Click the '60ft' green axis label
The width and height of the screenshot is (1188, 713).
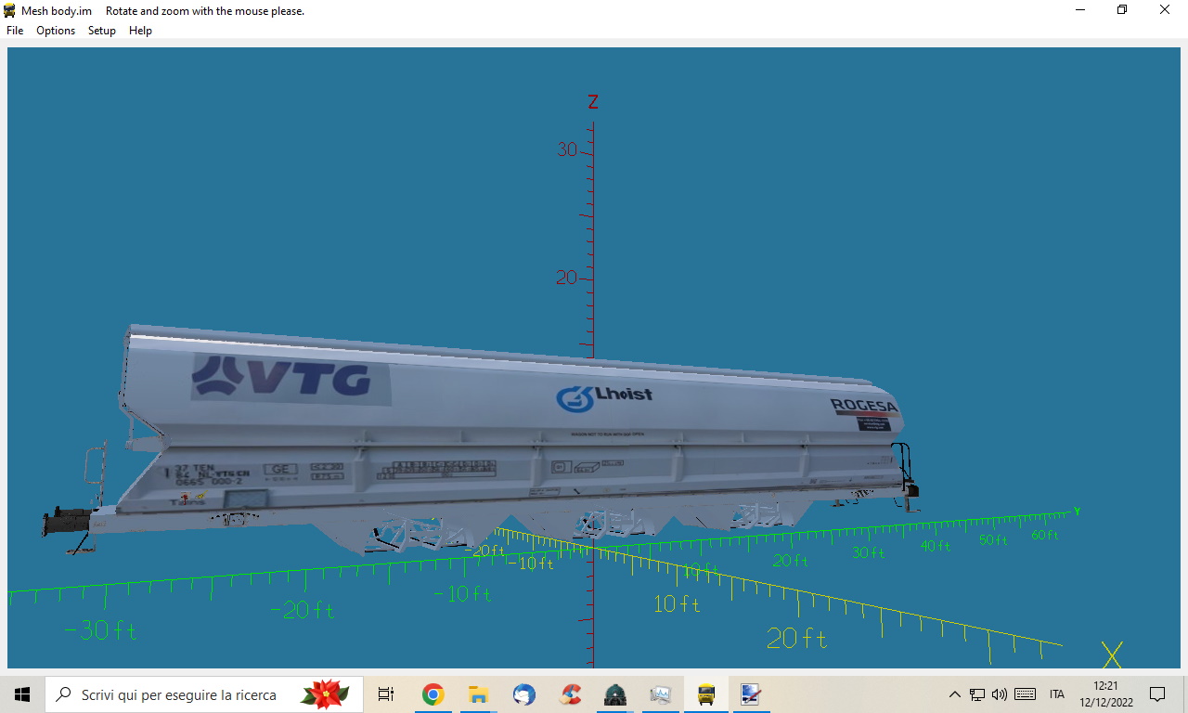pyautogui.click(x=1045, y=536)
